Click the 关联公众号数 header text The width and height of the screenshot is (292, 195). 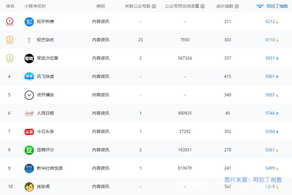click(138, 6)
